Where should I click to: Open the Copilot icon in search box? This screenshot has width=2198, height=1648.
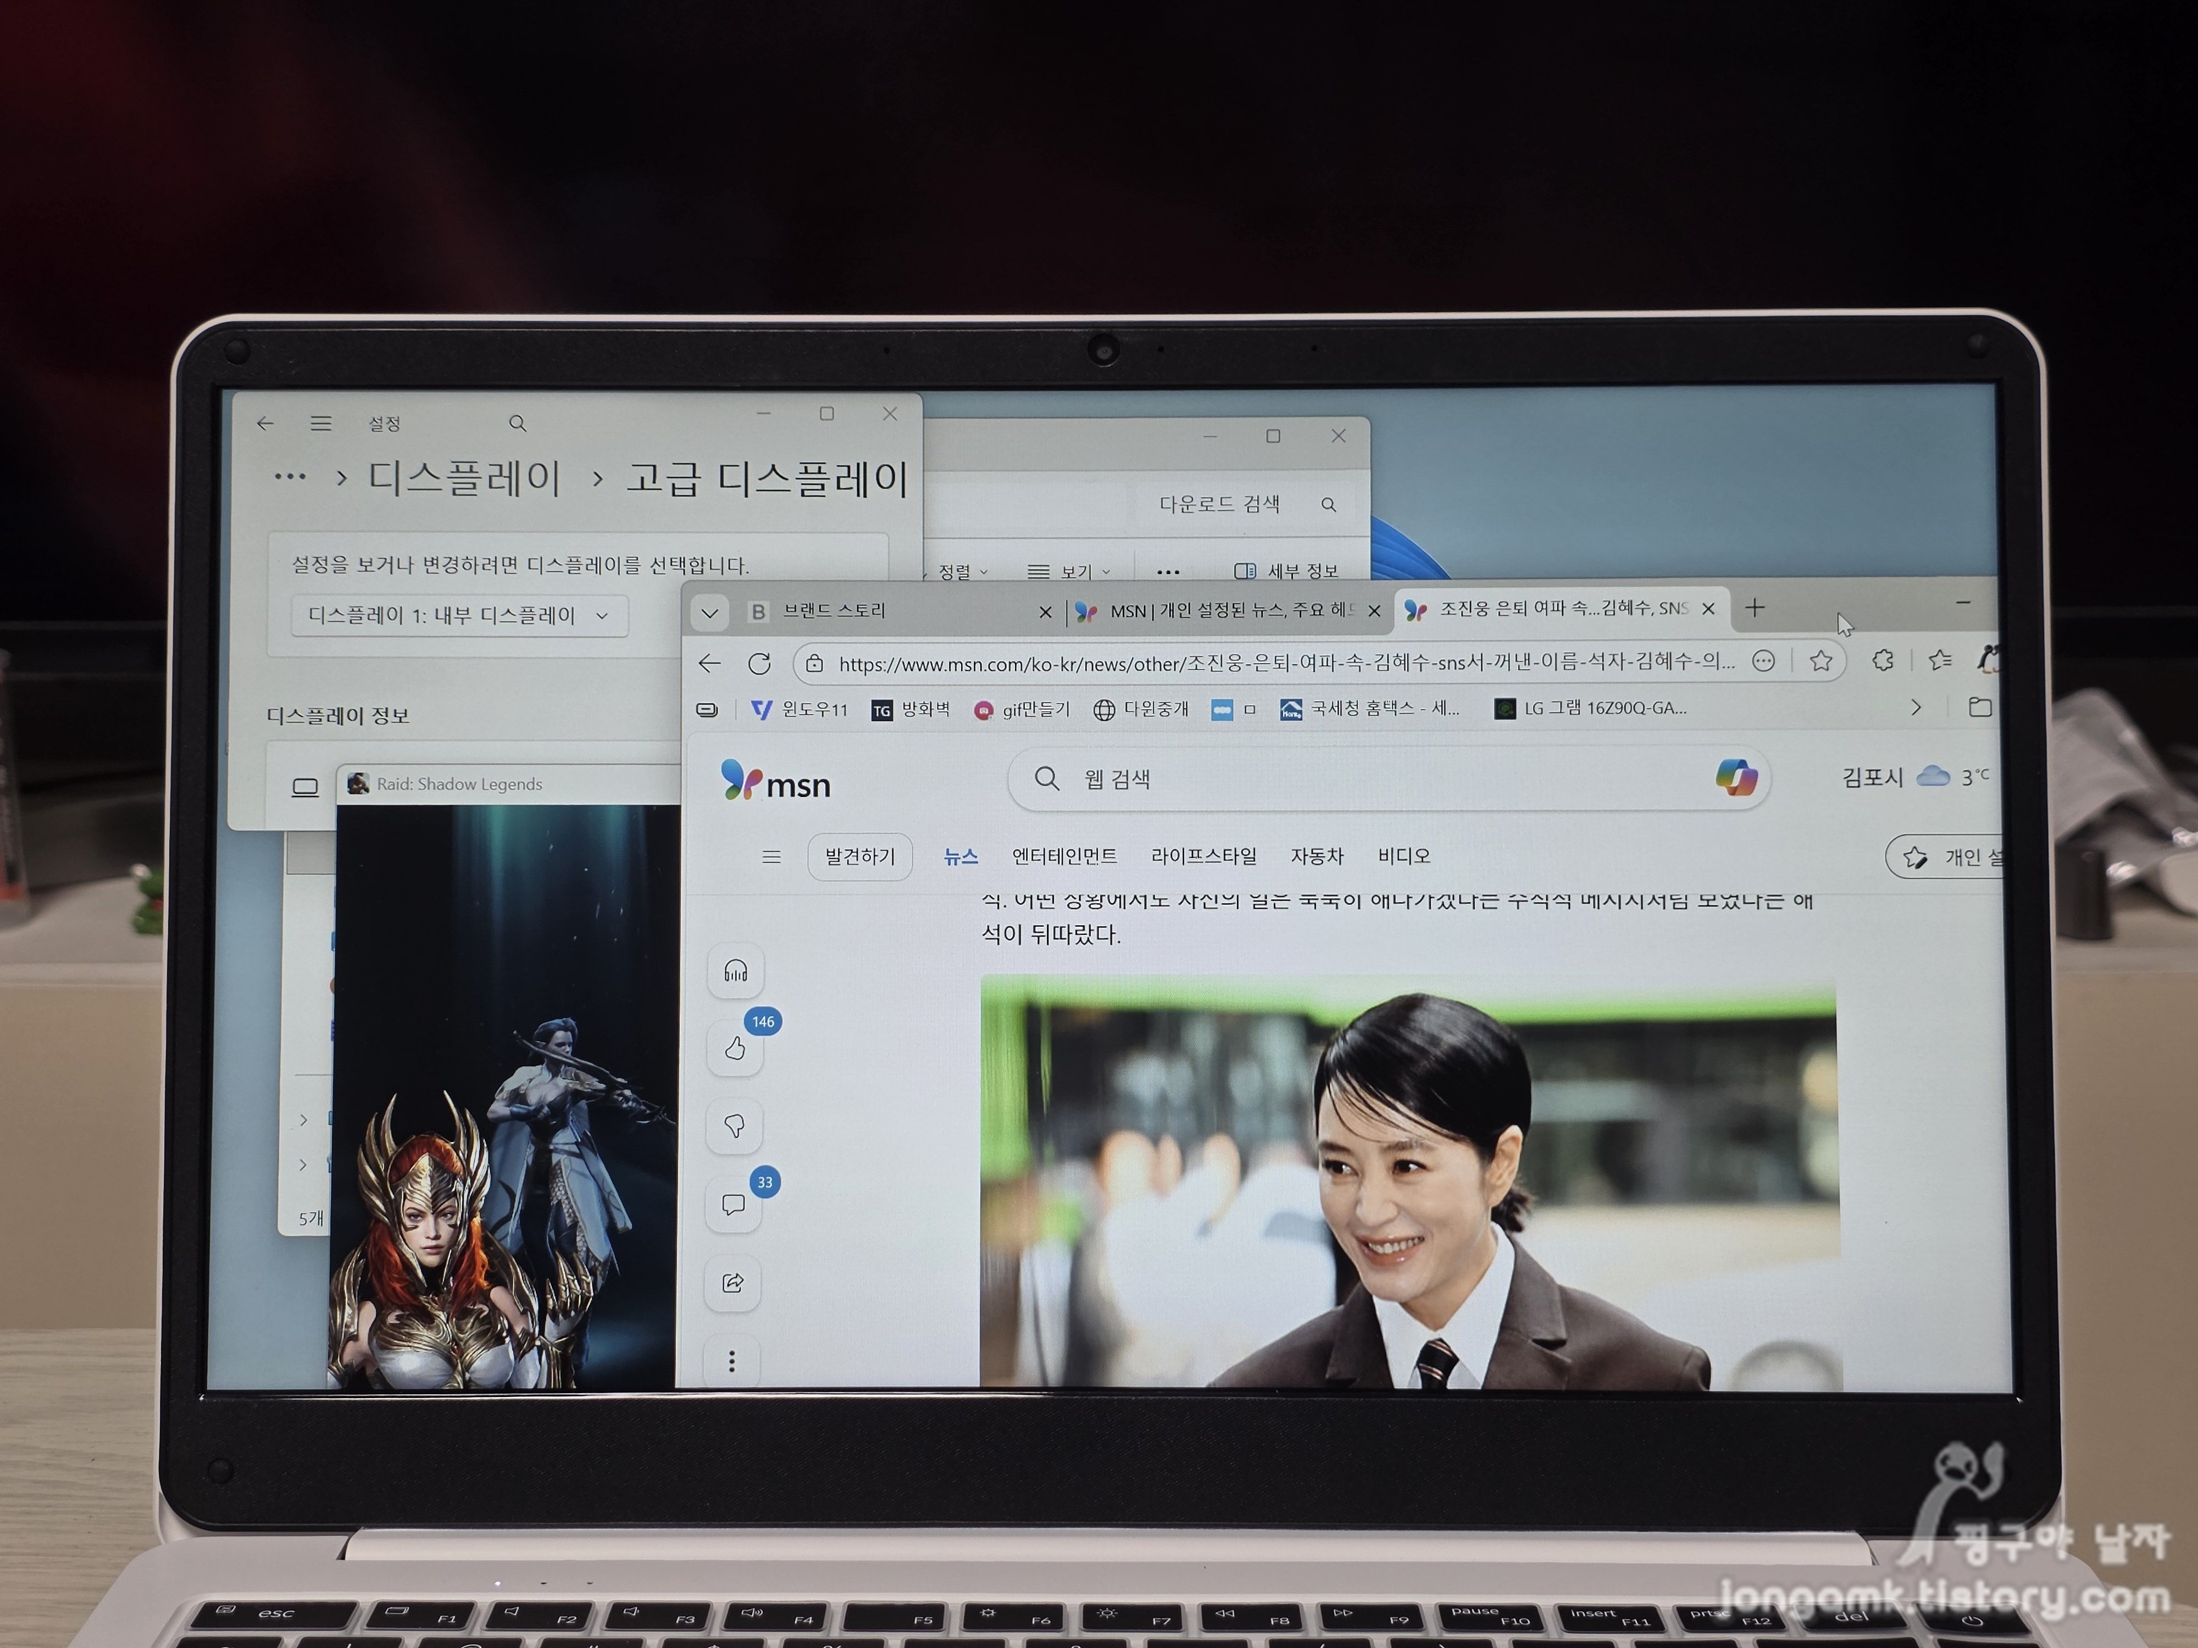click(x=1736, y=777)
